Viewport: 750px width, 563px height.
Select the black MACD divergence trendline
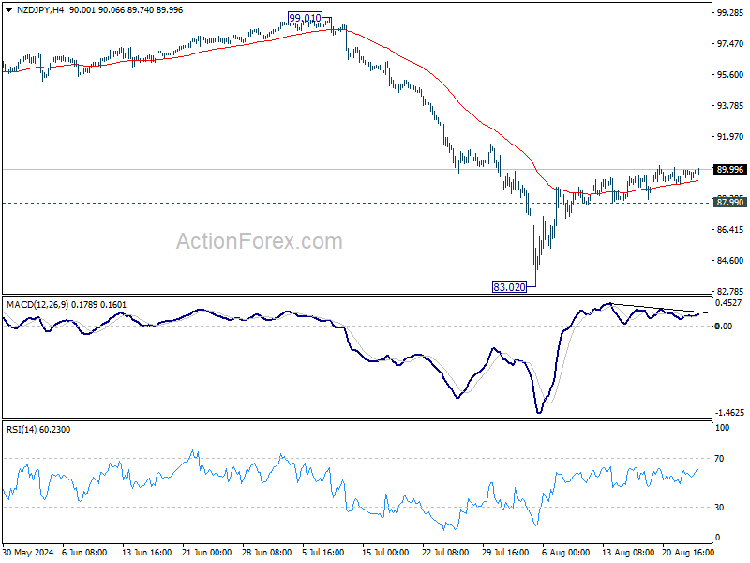(659, 309)
